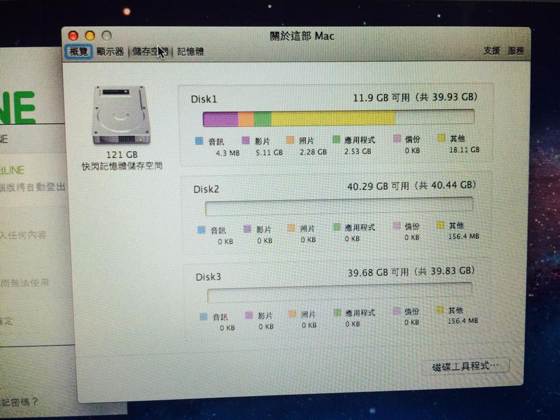Click the hard disk drive icon
Viewport: 560px width, 420px height.
(121, 115)
